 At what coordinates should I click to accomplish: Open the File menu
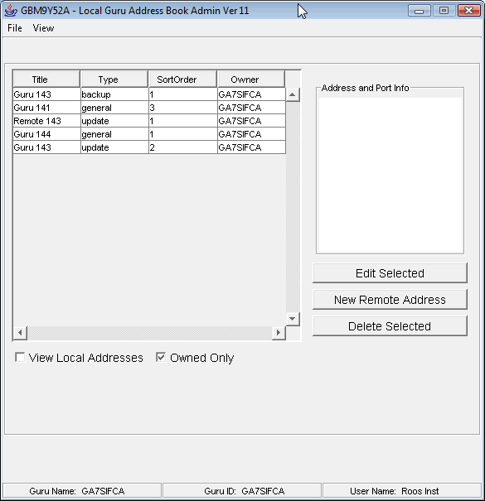15,28
